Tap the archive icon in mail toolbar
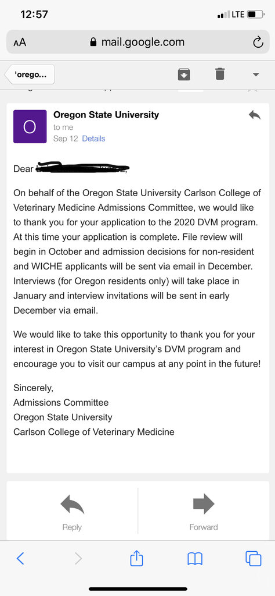This screenshot has width=275, height=596. 184,74
